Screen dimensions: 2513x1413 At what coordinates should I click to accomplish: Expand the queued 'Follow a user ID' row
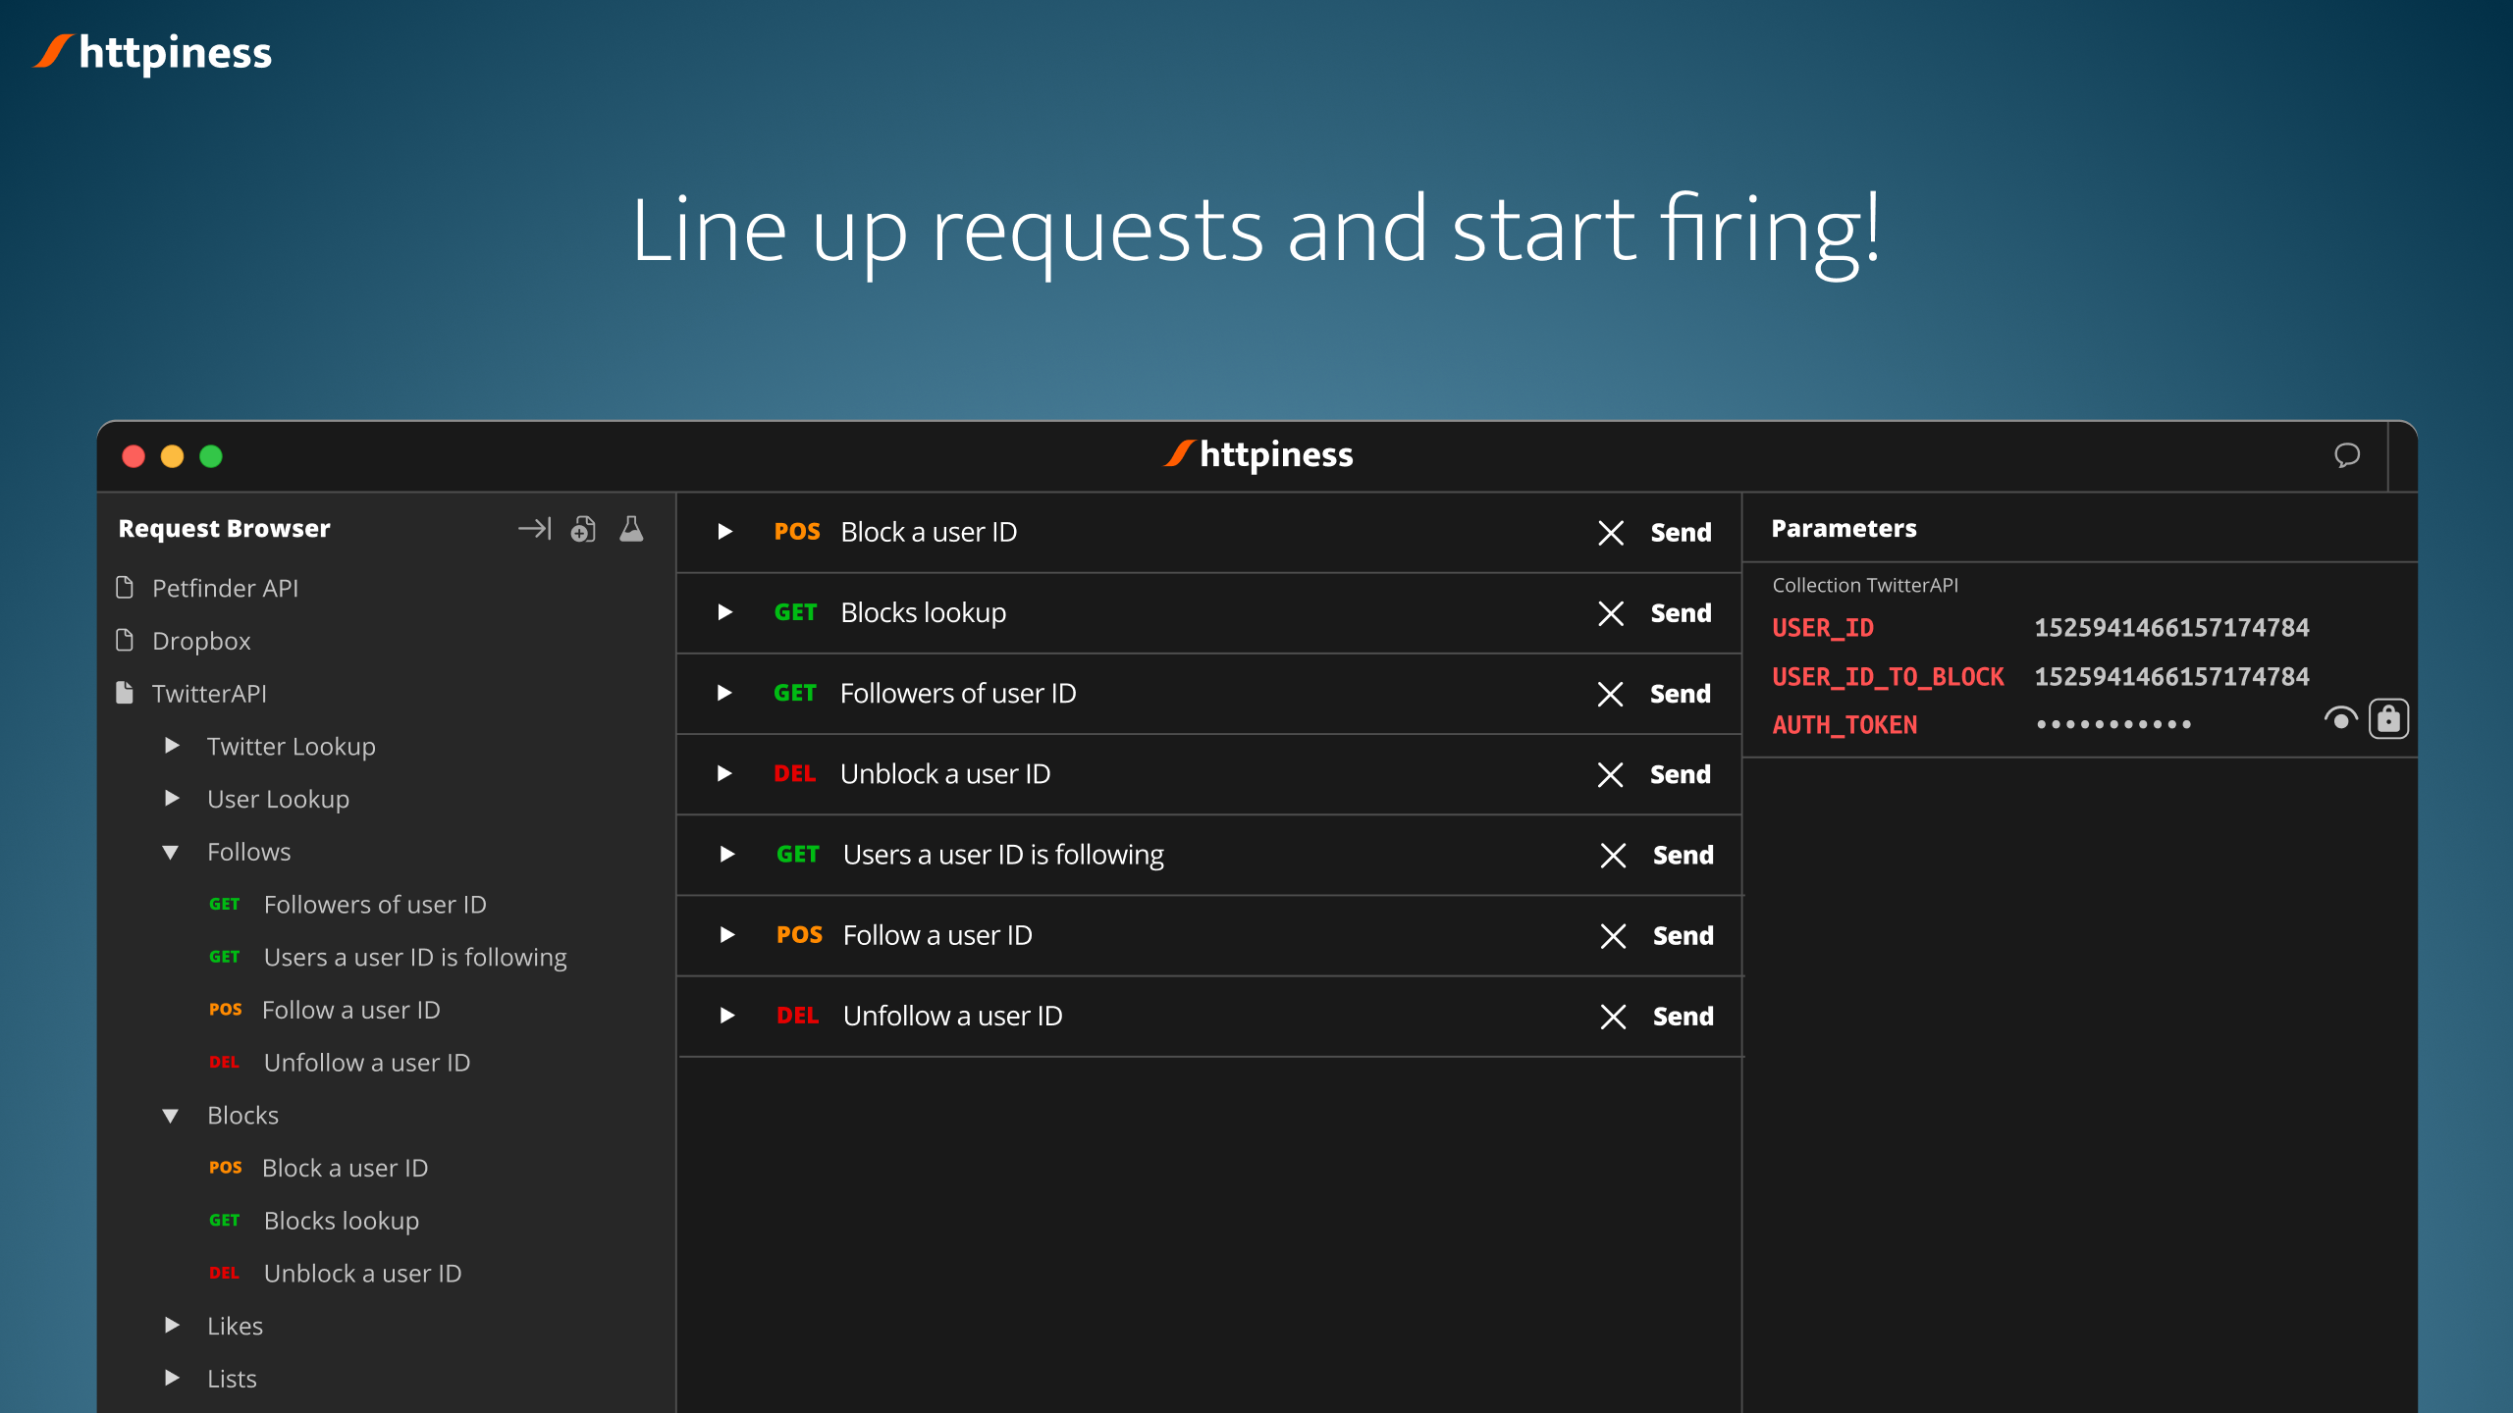(x=726, y=934)
